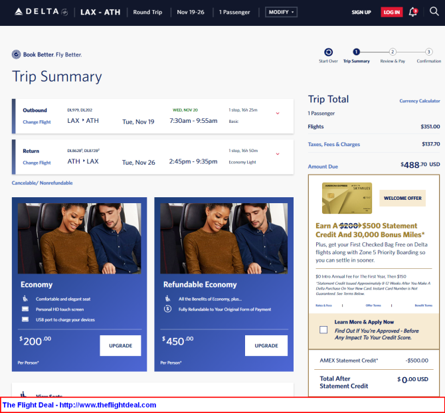Open the Taxes, Fees & Charges link
The width and height of the screenshot is (445, 413).
(333, 144)
